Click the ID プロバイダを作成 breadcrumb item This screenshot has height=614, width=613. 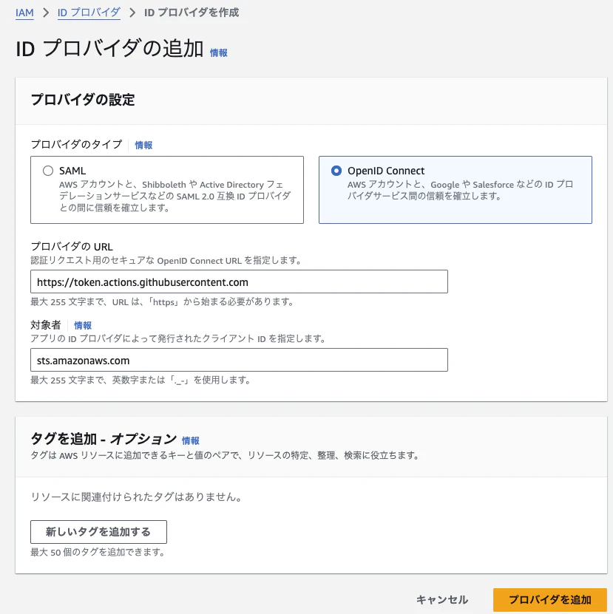(191, 13)
